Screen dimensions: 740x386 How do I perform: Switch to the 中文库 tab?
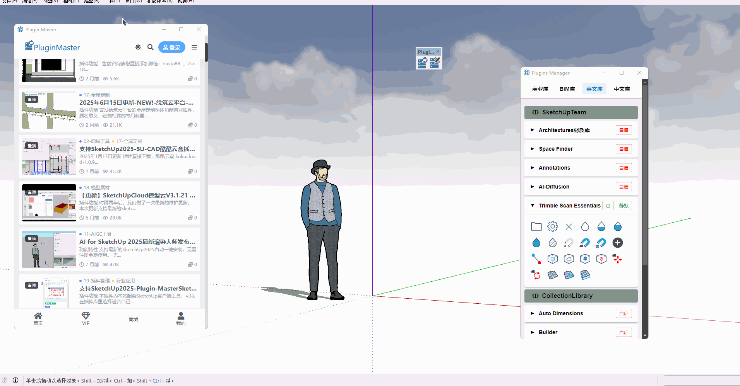pyautogui.click(x=622, y=89)
